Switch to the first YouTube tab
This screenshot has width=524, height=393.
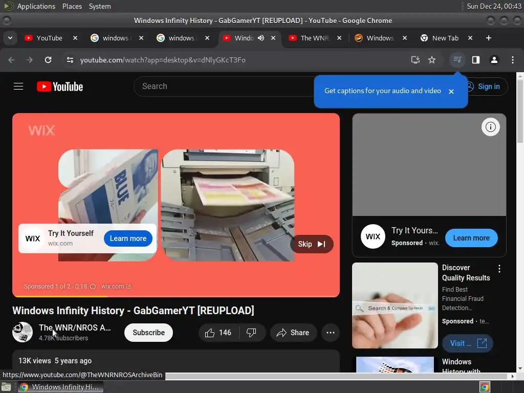(x=50, y=38)
